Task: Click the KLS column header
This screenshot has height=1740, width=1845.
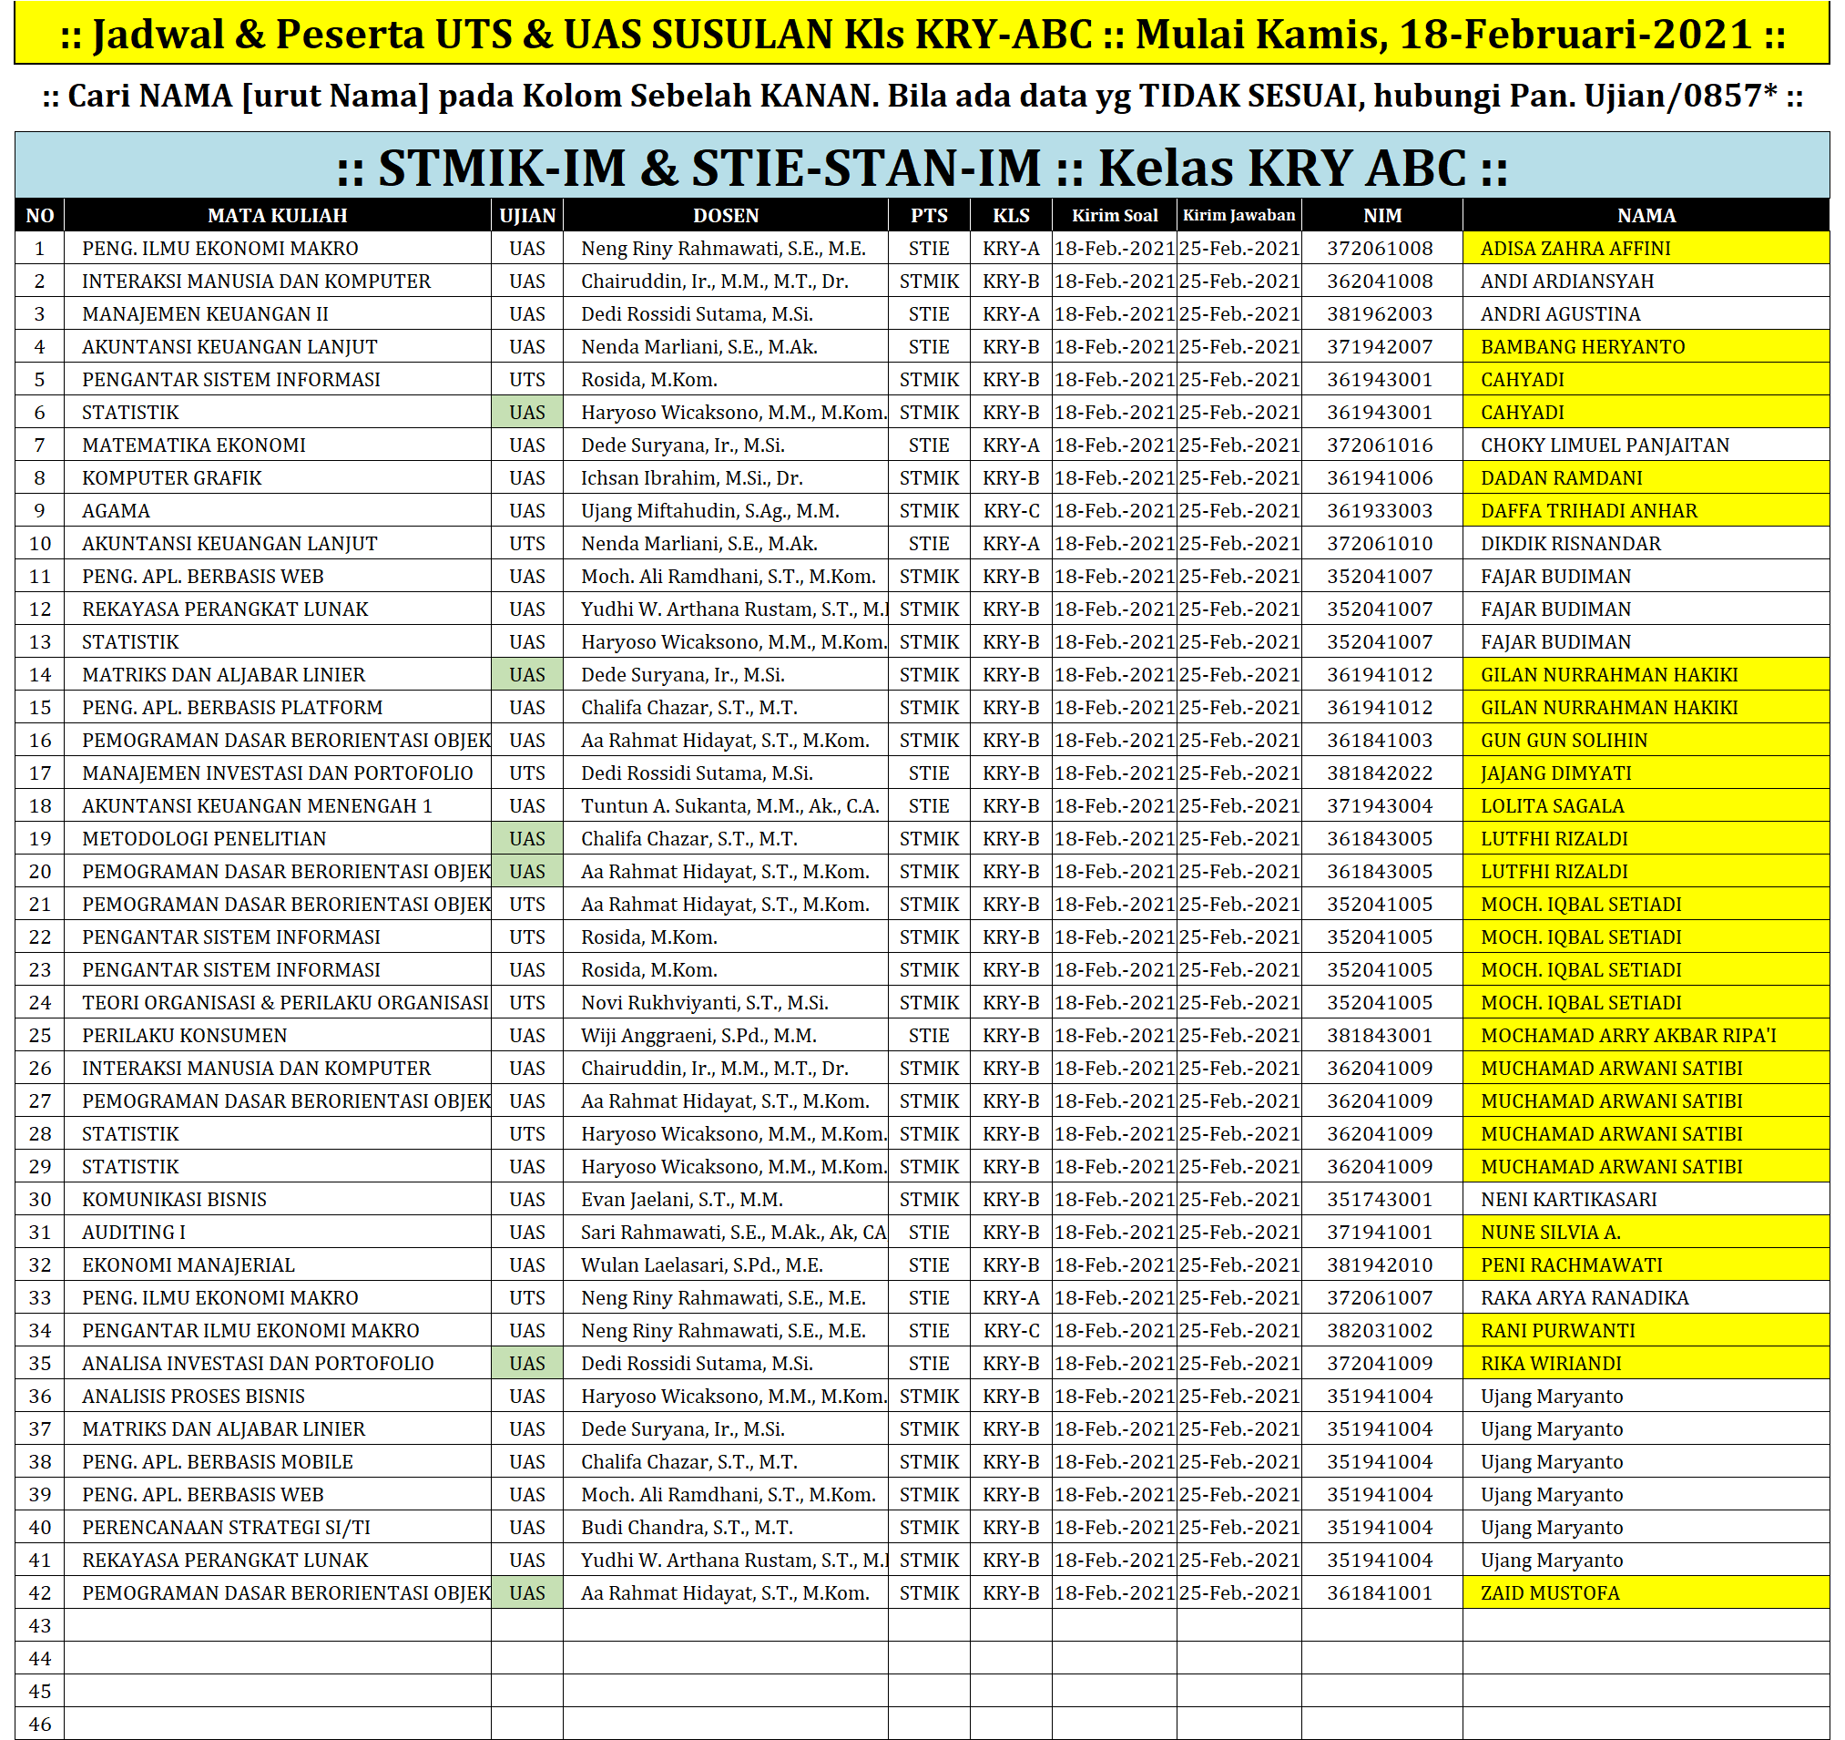Action: [x=1011, y=215]
